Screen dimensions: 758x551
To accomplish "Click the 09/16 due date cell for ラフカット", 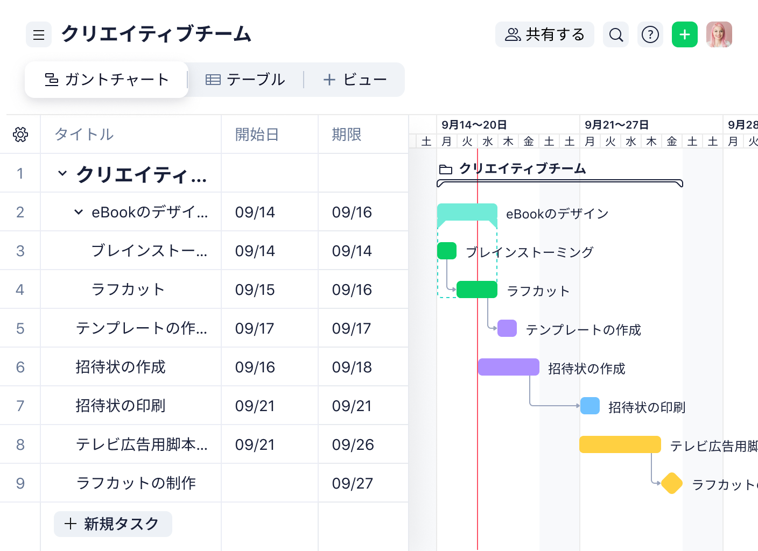I will point(353,289).
